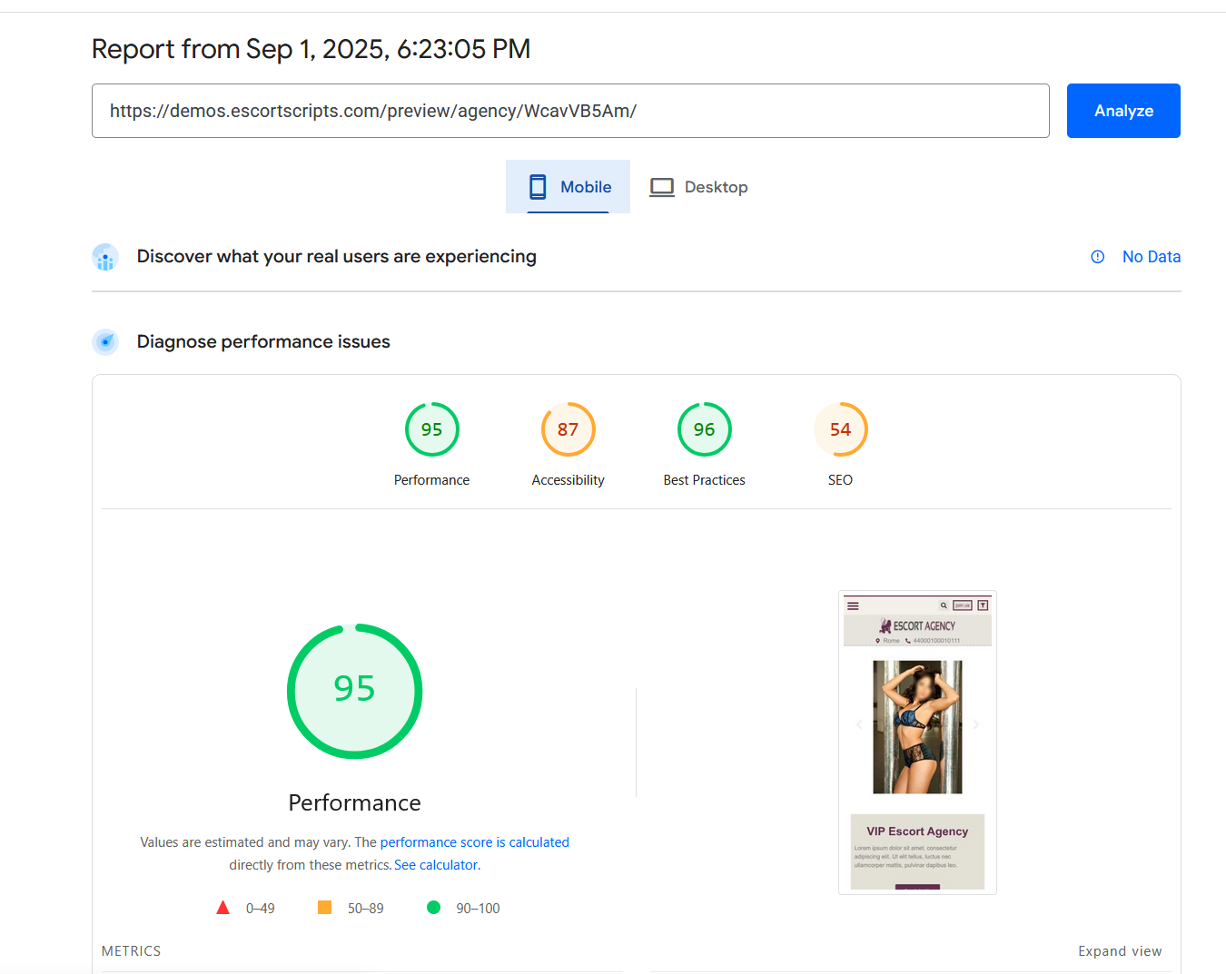This screenshot has height=974, width=1226.
Task: Click the mobile page screenshot thumbnail
Action: pyautogui.click(x=917, y=743)
